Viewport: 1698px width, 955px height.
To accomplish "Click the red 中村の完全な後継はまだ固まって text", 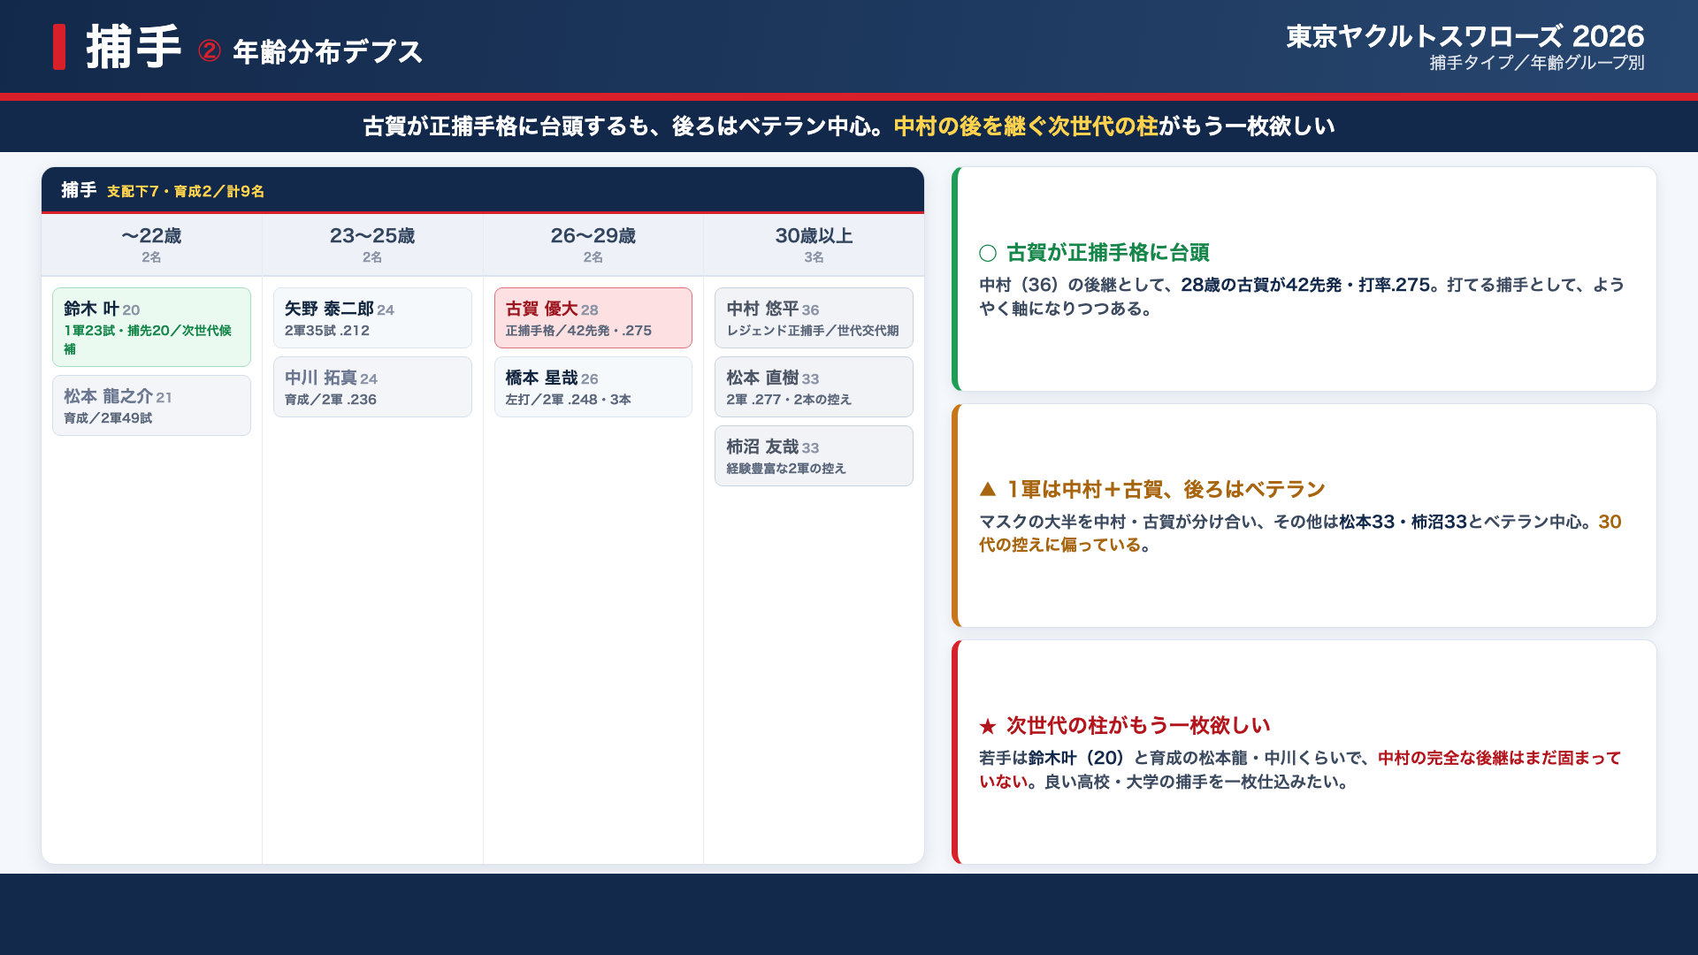I will (1499, 758).
